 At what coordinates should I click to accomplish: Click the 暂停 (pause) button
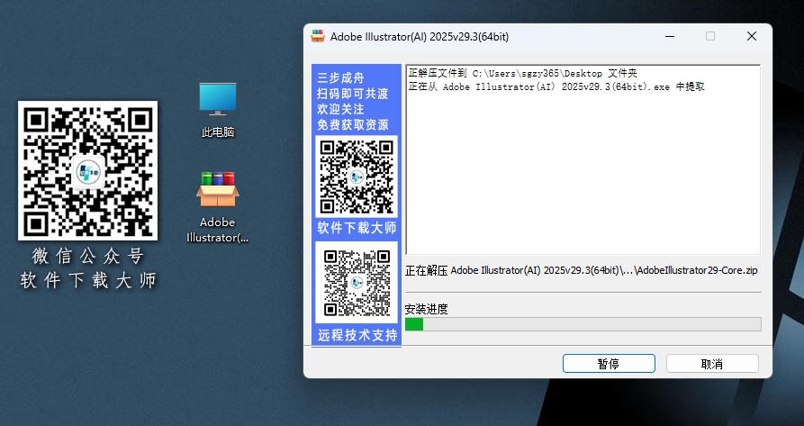(x=609, y=364)
